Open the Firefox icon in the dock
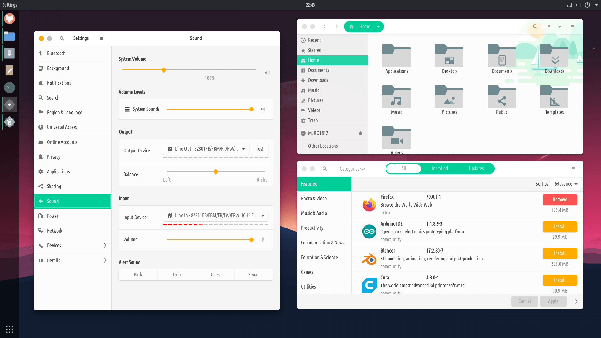Viewport: 601px width, 338px height. [9, 19]
